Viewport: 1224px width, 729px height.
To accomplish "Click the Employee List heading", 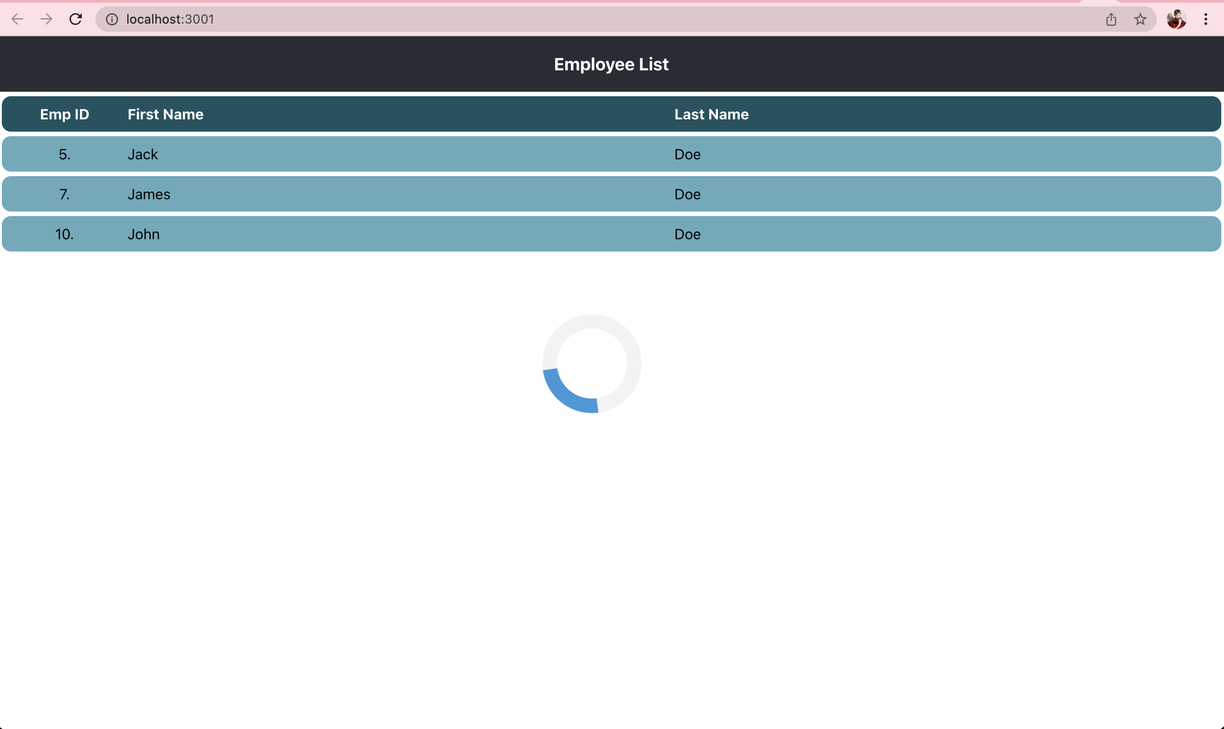I will [611, 64].
